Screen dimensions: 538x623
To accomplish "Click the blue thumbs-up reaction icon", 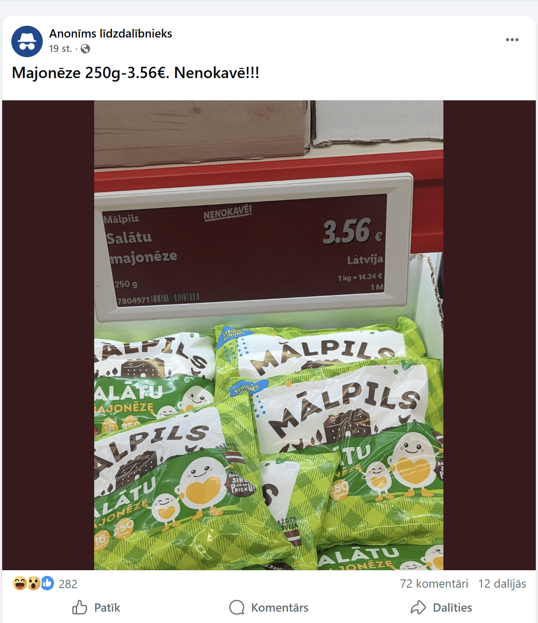I will [x=48, y=583].
